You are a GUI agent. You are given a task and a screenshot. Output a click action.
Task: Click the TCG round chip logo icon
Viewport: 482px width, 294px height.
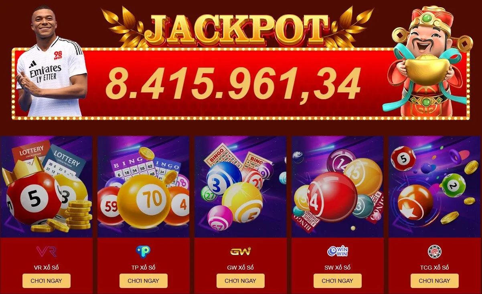pos(435,251)
